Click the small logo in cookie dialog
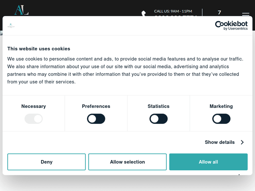This screenshot has height=191, width=255. [12, 26]
